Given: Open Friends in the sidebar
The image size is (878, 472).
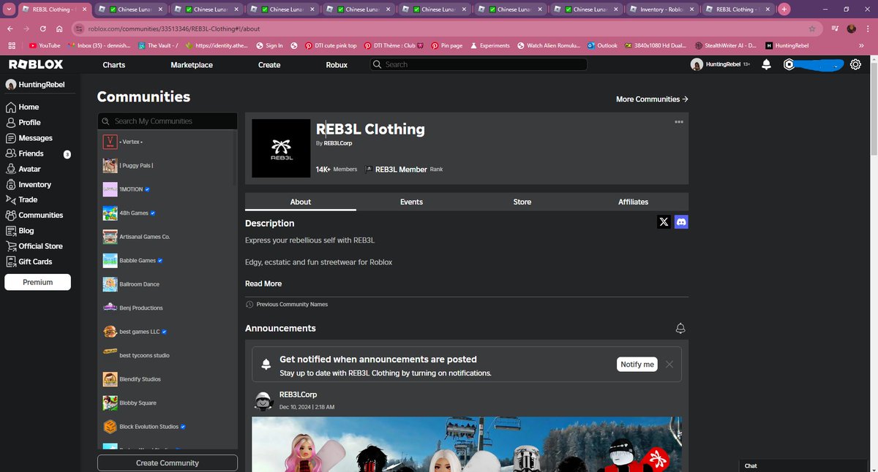Looking at the screenshot, I should (25, 153).
